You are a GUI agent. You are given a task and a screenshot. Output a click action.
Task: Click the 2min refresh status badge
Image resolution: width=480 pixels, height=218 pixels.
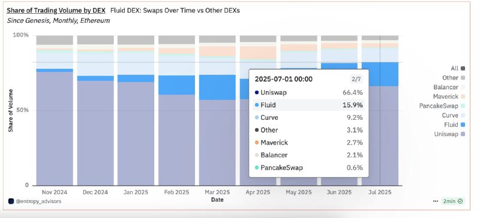[453, 201]
